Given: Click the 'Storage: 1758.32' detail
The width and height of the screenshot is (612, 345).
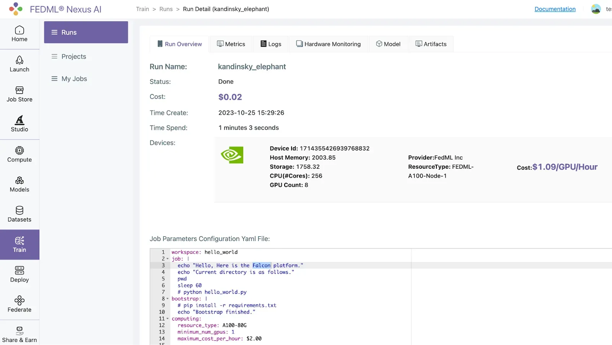Looking at the screenshot, I should (x=295, y=167).
